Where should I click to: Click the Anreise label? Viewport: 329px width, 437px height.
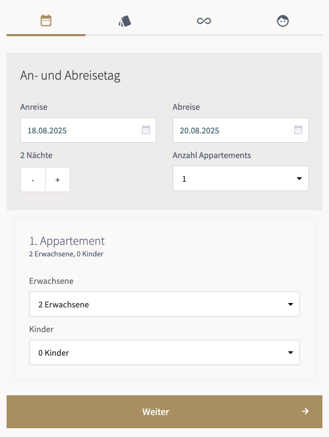tap(34, 107)
